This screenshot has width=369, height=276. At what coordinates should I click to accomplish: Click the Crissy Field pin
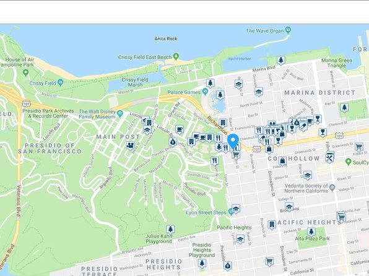pos(61,82)
